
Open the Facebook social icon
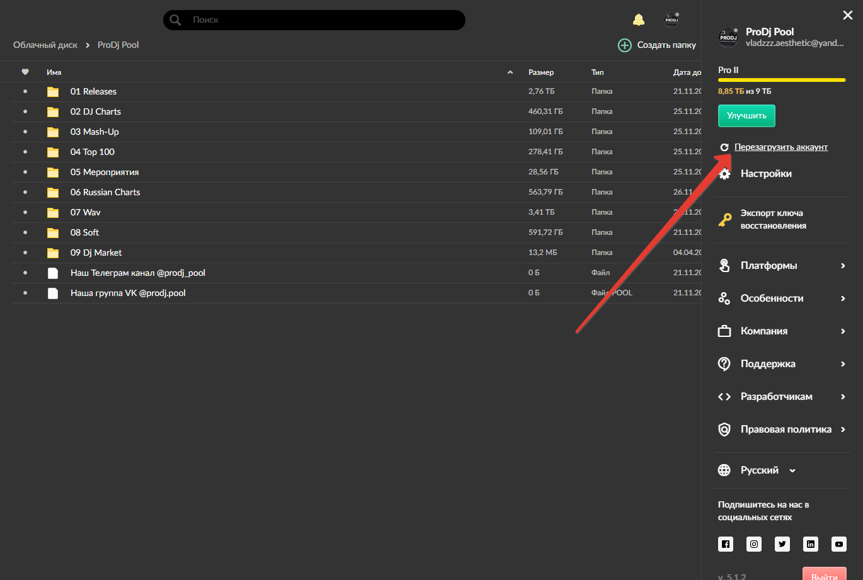point(726,544)
